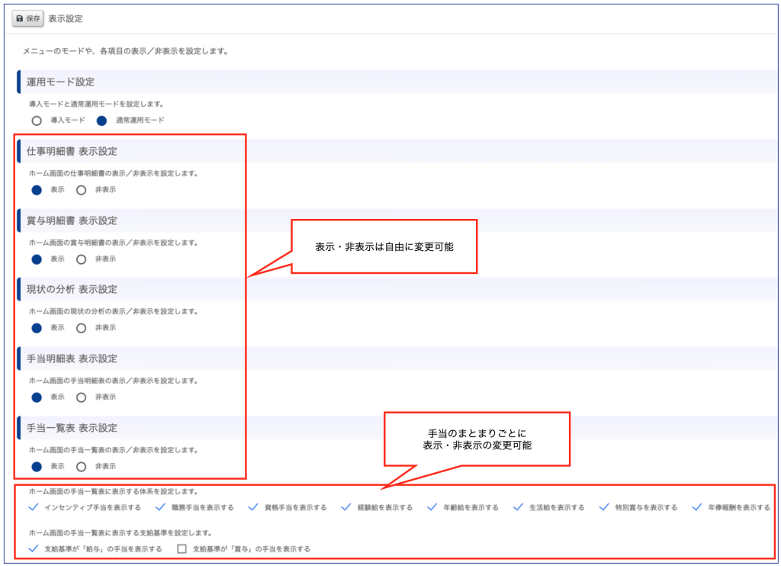This screenshot has width=781, height=566.
Task: Select the 導入モード radio button
Action: [x=36, y=121]
